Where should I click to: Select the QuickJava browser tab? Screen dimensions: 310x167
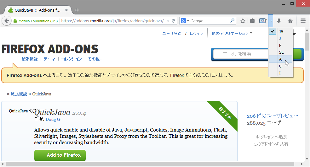pos(39,10)
